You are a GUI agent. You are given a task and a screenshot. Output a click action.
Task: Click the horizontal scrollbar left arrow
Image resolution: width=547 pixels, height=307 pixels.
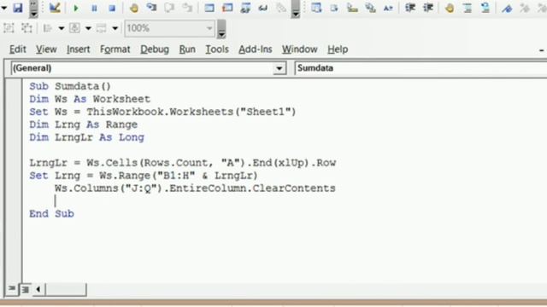[x=38, y=289]
